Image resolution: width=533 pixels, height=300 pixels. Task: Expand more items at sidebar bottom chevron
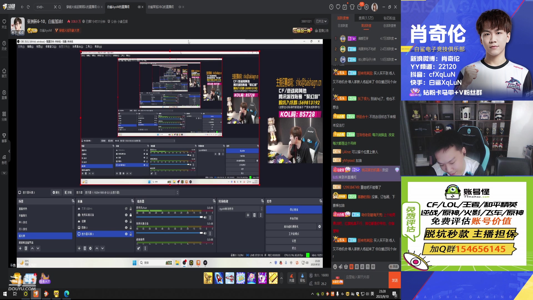pyautogui.click(x=4, y=173)
